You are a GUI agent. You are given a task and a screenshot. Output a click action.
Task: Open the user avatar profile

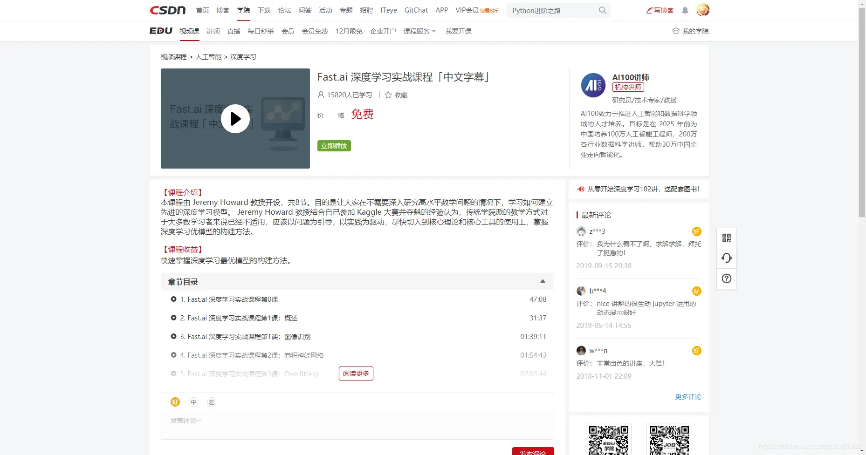click(702, 10)
